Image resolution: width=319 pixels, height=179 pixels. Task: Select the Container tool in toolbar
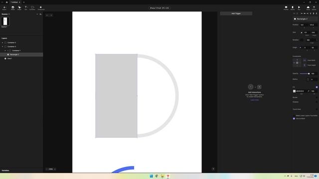coord(32,8)
